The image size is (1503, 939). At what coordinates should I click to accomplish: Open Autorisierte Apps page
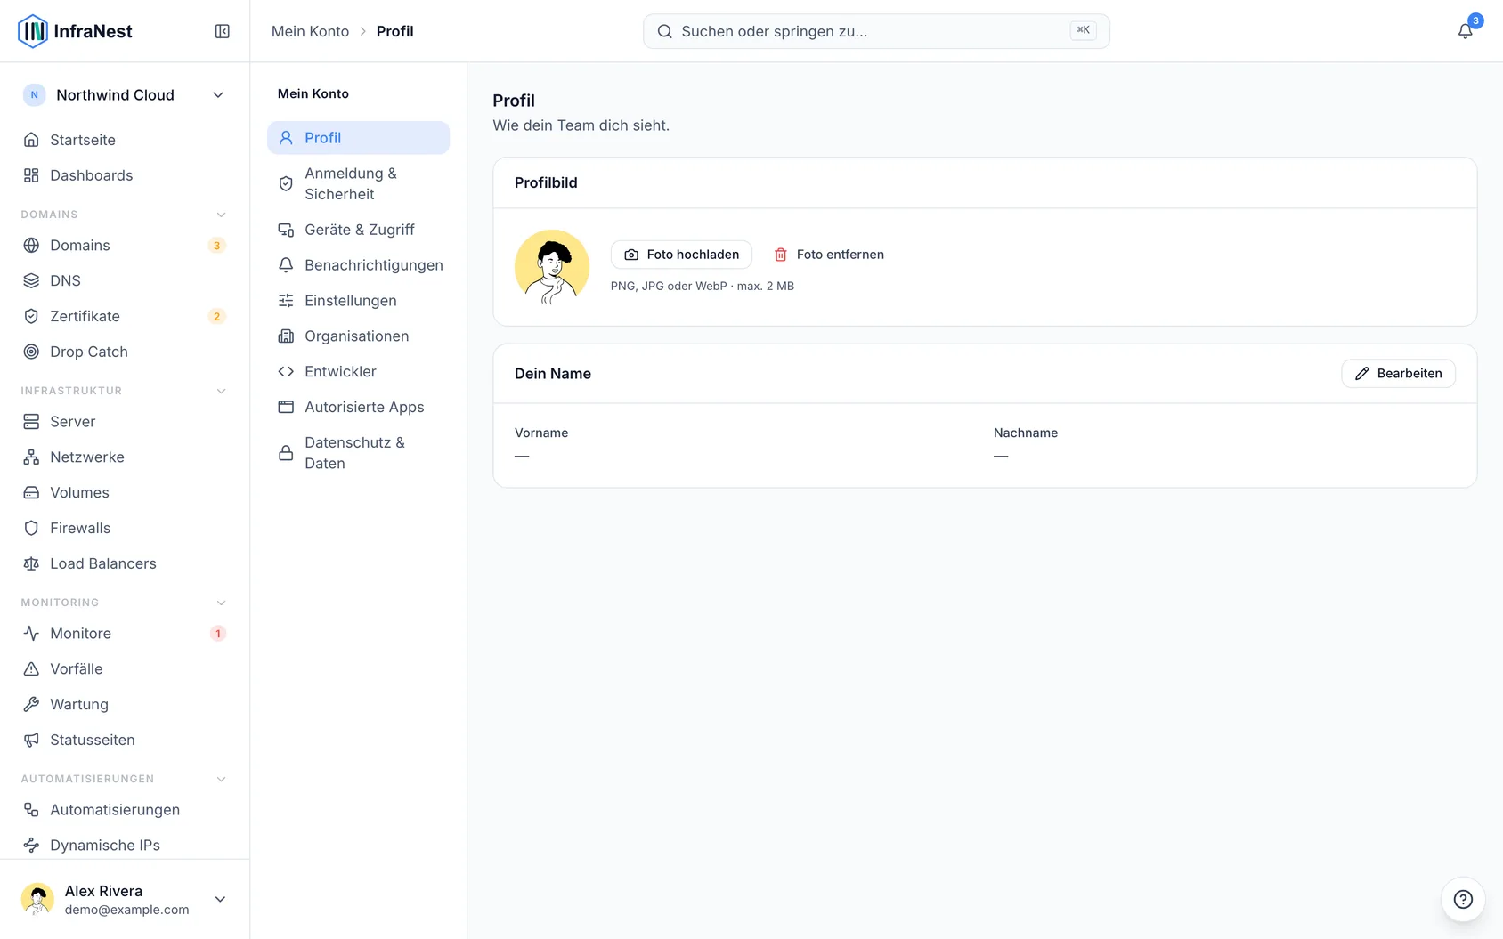[x=358, y=407]
